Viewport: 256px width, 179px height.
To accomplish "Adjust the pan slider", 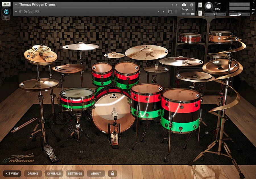I will tap(215, 15).
